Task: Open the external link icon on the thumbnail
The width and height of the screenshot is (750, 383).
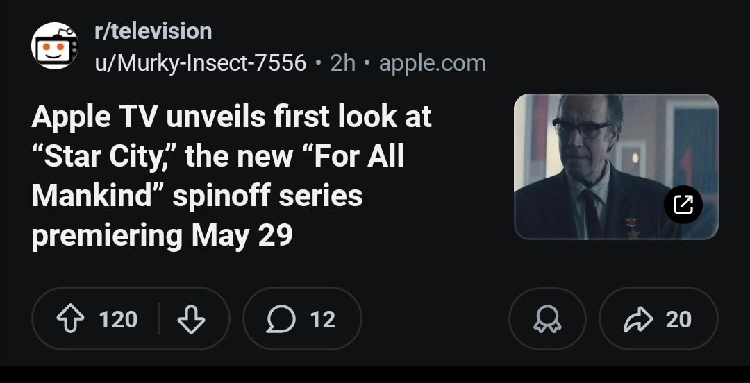Action: [x=683, y=204]
